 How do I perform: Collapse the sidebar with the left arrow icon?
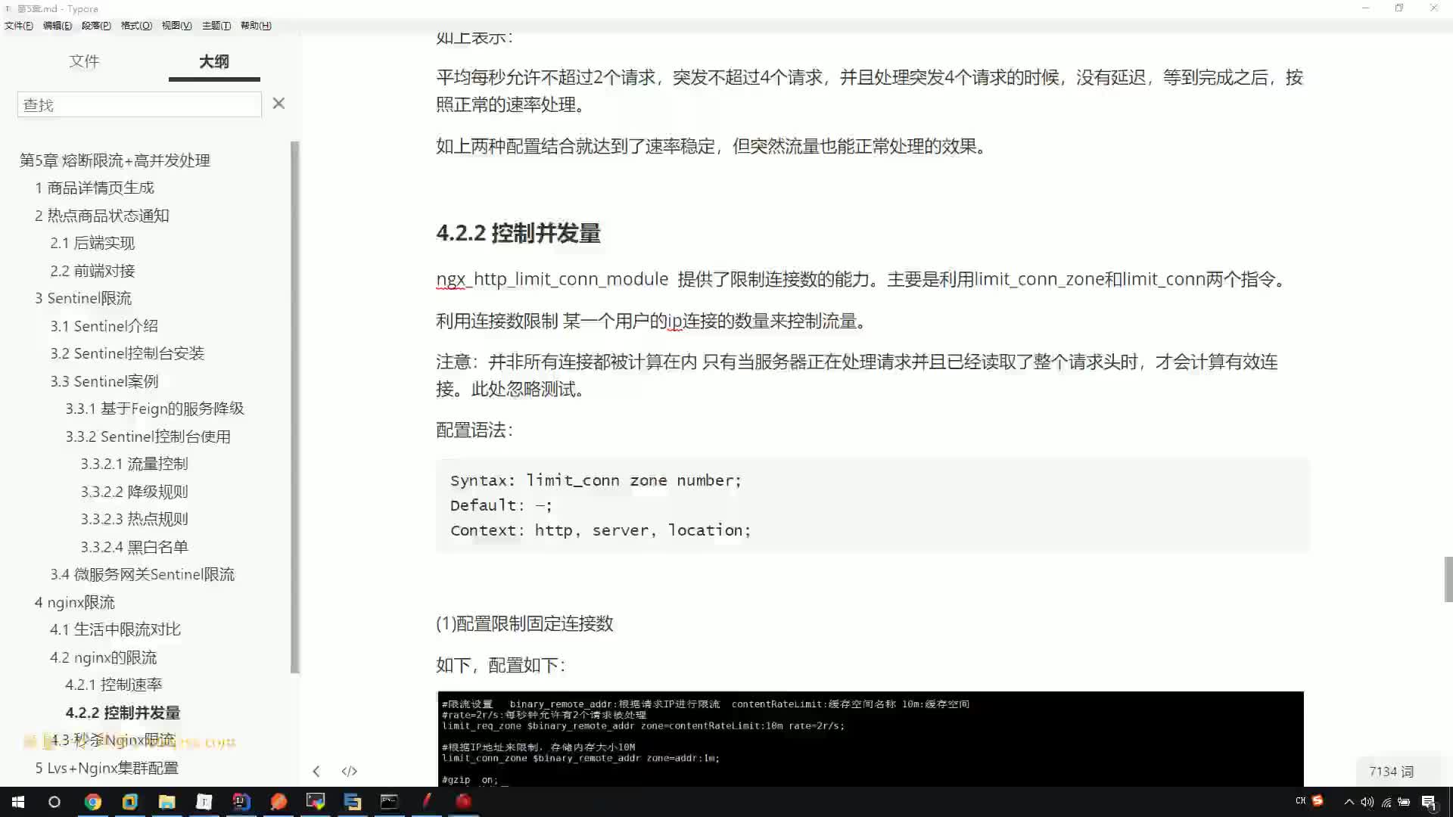pyautogui.click(x=316, y=771)
